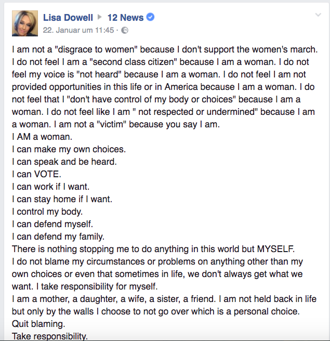Click the line "I can VOTE."

click(x=38, y=174)
